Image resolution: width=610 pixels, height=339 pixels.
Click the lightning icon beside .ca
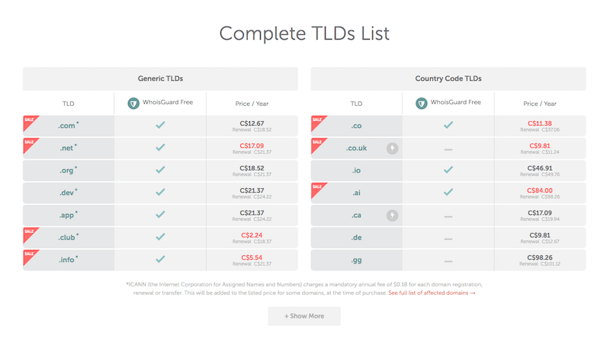point(392,216)
